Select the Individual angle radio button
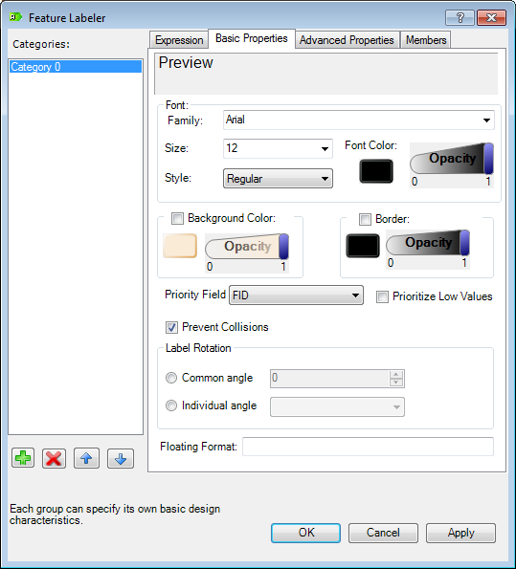The image size is (516, 569). click(x=171, y=405)
